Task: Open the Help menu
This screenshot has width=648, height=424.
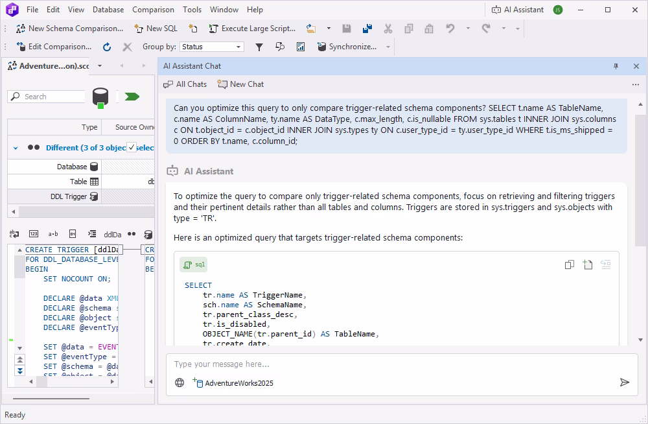Action: pos(255,10)
